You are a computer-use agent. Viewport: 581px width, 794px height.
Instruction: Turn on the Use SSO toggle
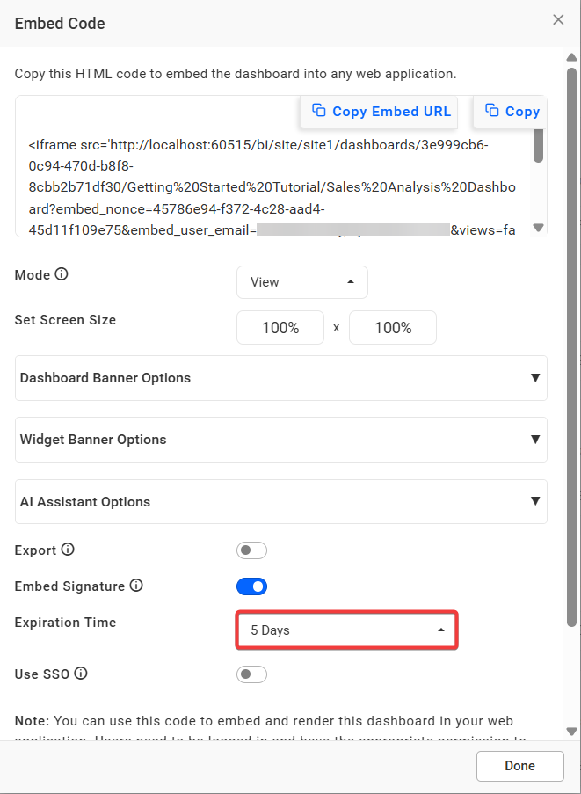[x=251, y=674]
